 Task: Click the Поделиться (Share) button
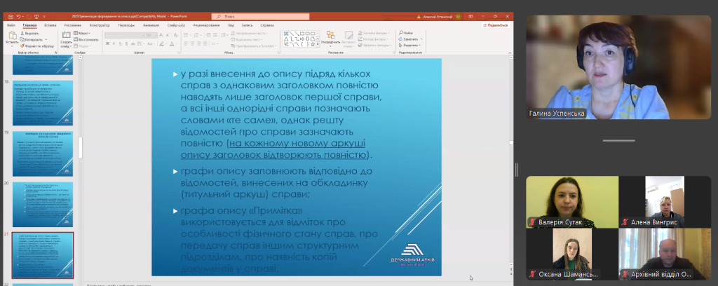[x=496, y=25]
